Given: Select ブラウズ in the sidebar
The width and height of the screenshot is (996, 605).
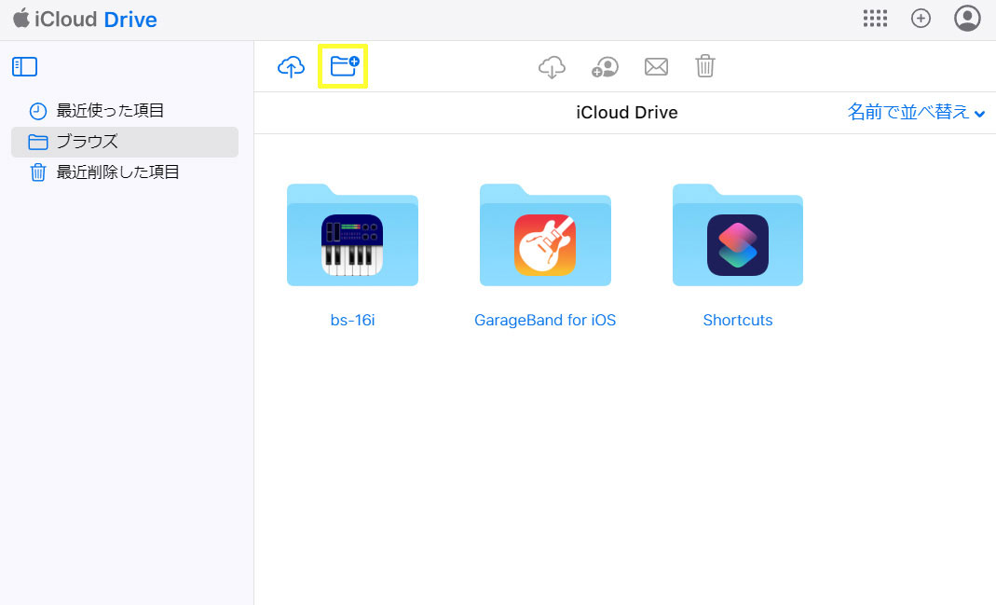Looking at the screenshot, I should (125, 142).
